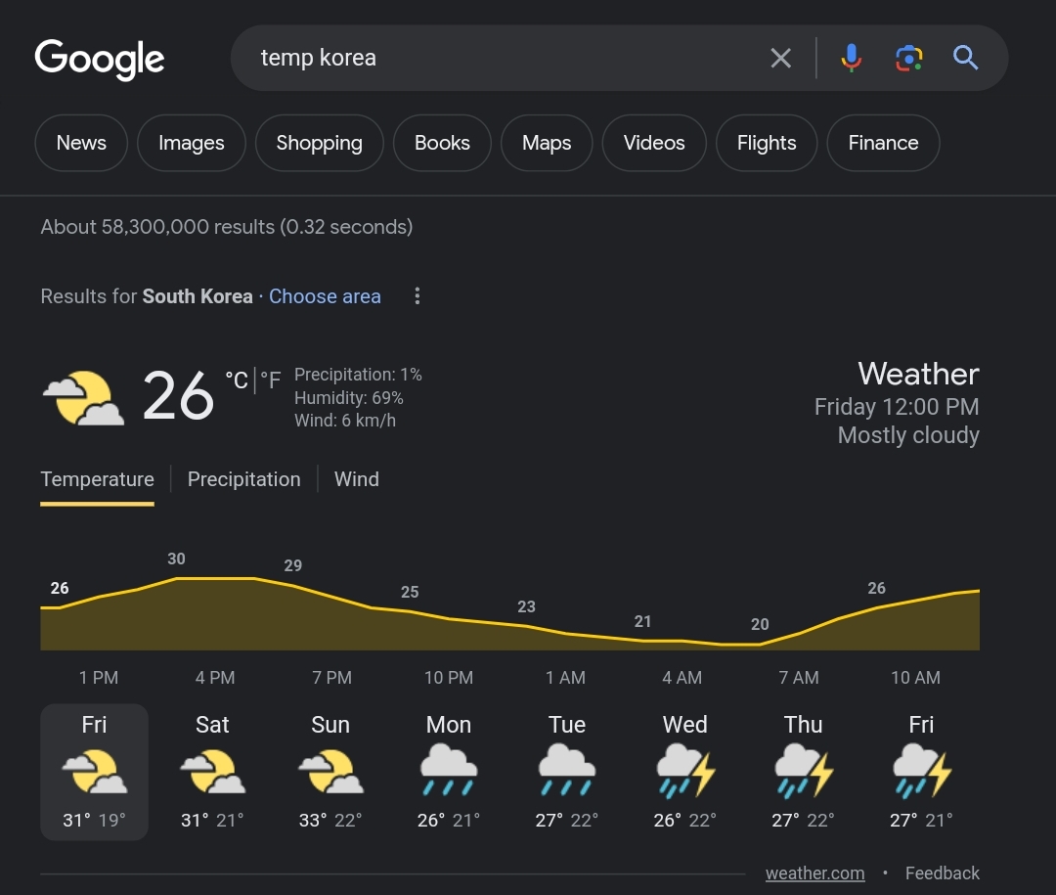The height and width of the screenshot is (895, 1056).
Task: Switch temperature unit to Fahrenheit
Action: point(271,380)
